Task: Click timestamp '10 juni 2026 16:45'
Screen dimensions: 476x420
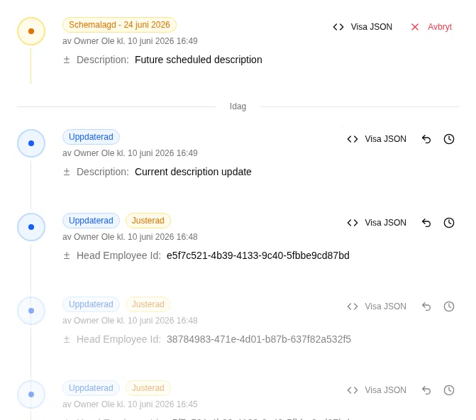Action: point(162,404)
